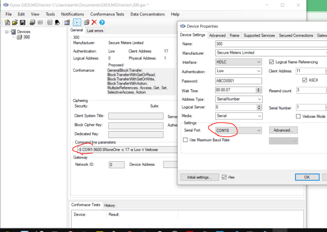327x232 pixels.
Task: Open the Help menu
Action: coord(175,14)
